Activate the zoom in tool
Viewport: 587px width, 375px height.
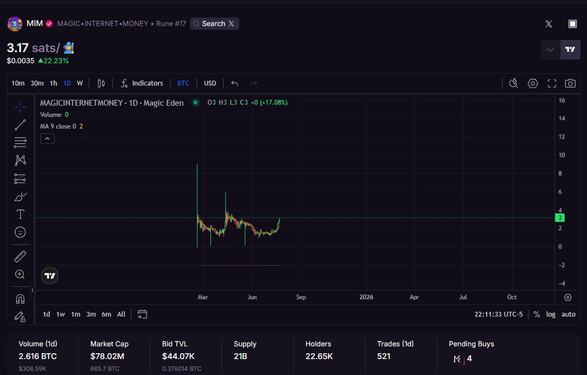(x=20, y=274)
